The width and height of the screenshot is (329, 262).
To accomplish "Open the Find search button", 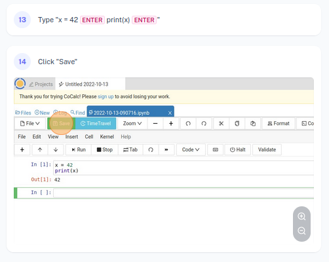I will point(77,113).
